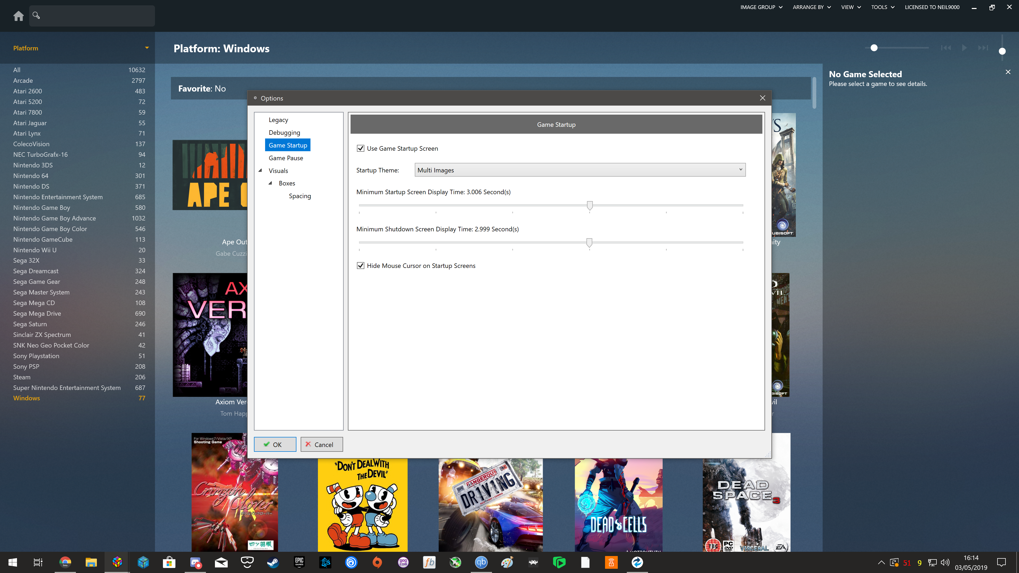Open the Platform filter dropdown arrow

pyautogui.click(x=147, y=48)
